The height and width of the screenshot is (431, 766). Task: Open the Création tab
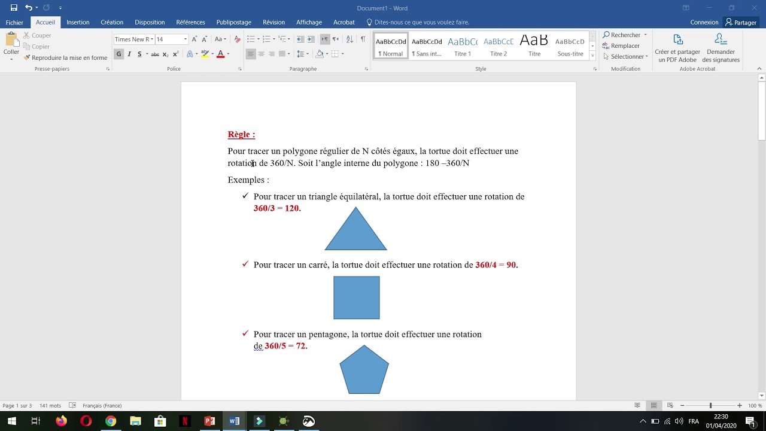pyautogui.click(x=112, y=22)
